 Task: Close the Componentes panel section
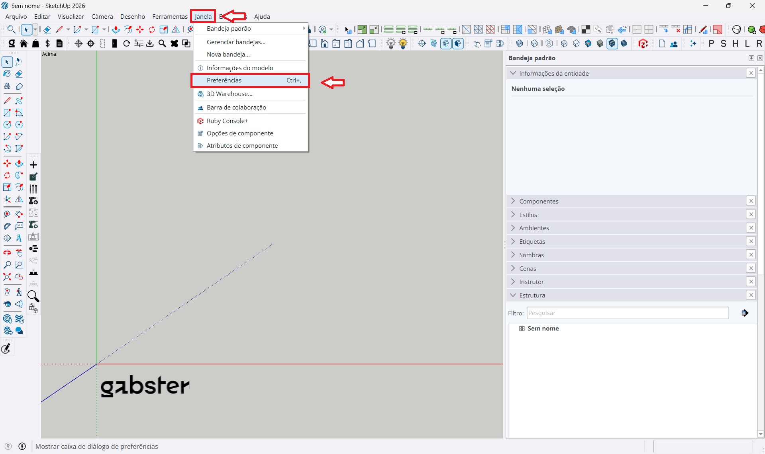[751, 201]
